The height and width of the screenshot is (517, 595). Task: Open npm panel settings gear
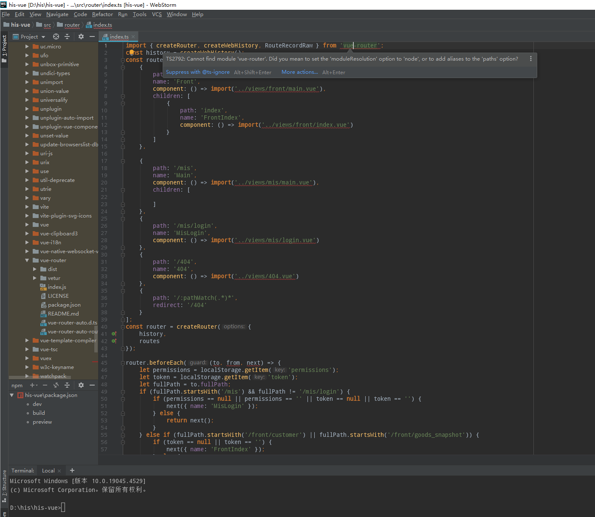(x=81, y=385)
